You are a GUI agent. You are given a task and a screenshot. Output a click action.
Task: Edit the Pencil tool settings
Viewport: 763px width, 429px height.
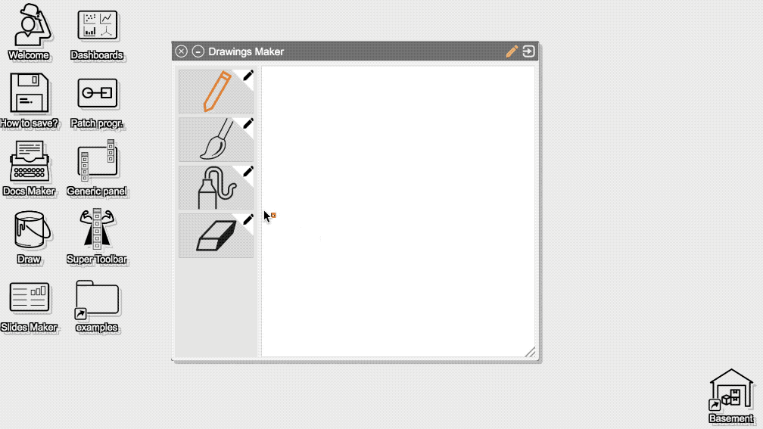click(x=248, y=76)
